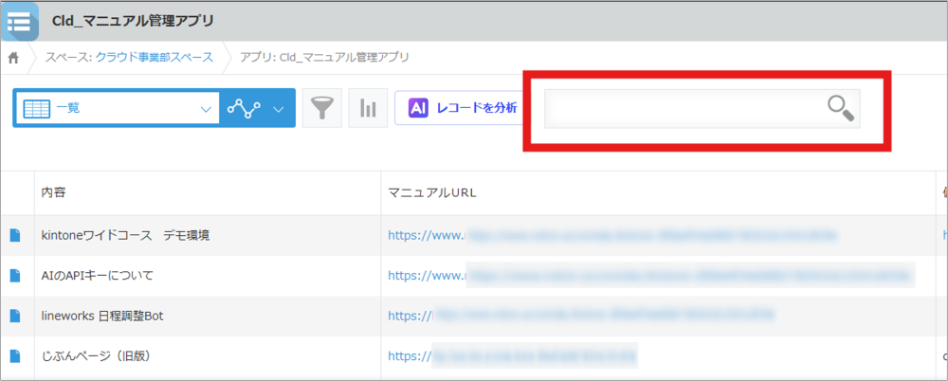Click the bar chart aggregate icon

(368, 108)
